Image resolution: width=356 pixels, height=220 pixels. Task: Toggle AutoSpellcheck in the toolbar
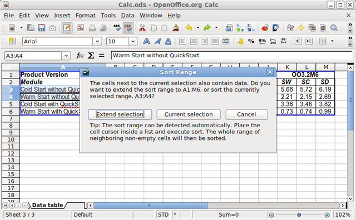[x=128, y=28]
